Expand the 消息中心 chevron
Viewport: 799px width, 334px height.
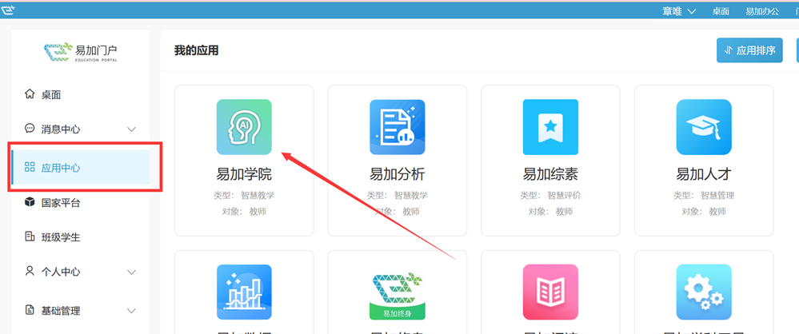click(x=131, y=129)
